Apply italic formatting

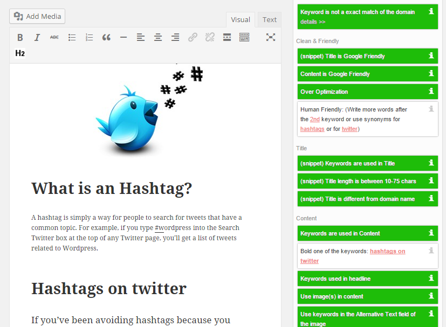pos(37,37)
